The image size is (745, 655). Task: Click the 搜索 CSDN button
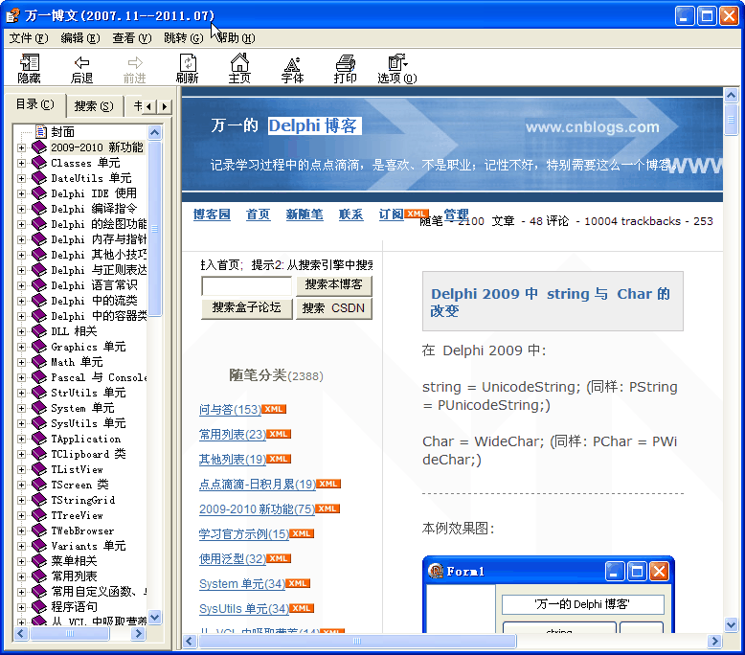(x=334, y=308)
